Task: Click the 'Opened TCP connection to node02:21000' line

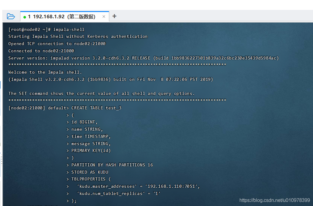Action: 57,44
